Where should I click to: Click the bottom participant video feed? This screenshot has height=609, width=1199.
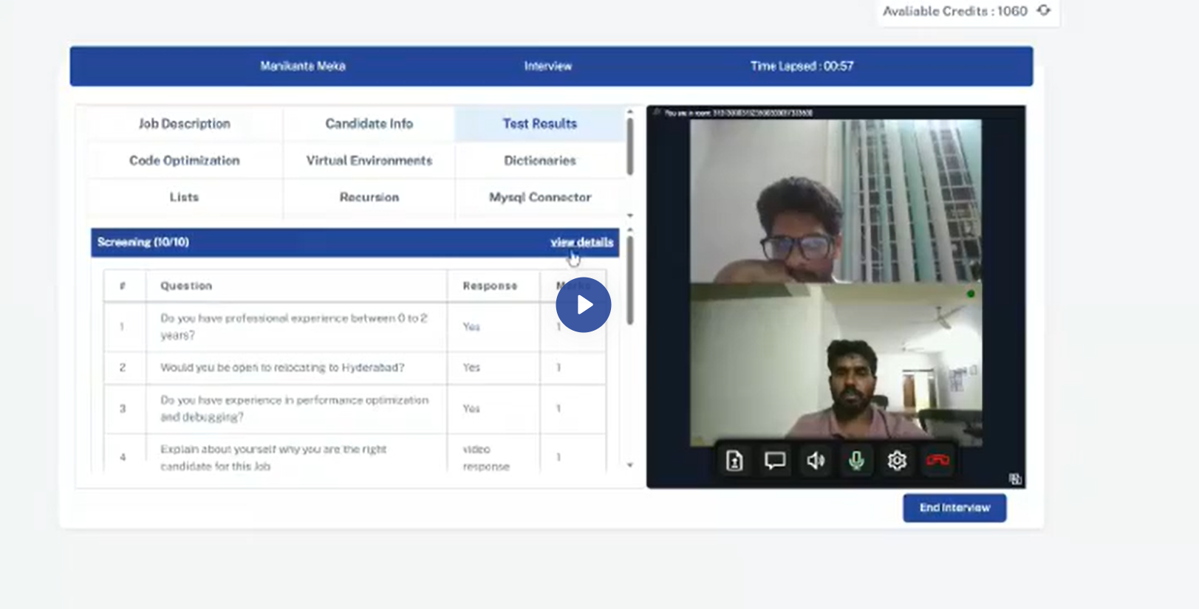[x=836, y=365]
